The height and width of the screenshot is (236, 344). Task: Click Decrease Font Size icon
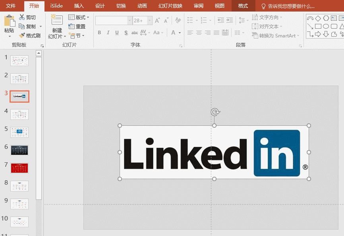click(166, 20)
